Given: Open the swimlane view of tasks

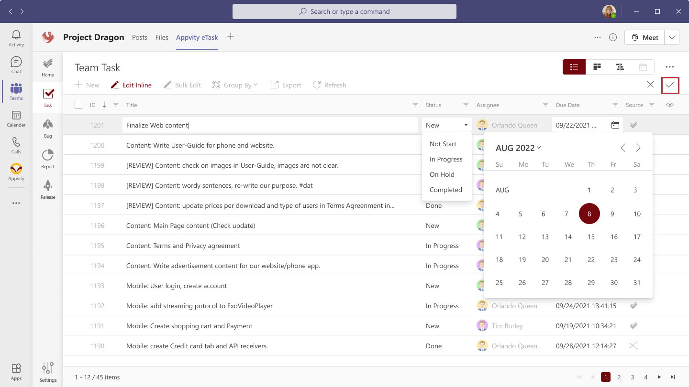Looking at the screenshot, I should (620, 67).
